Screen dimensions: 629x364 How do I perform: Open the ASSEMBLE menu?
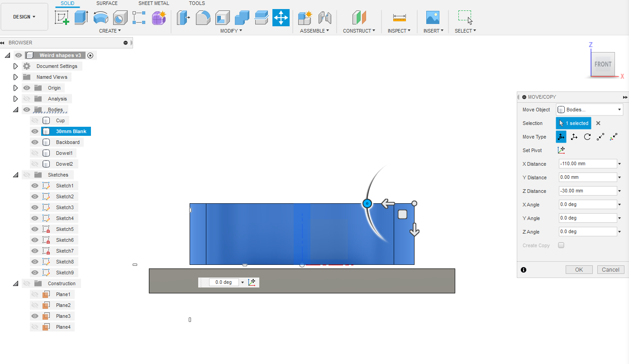click(314, 31)
